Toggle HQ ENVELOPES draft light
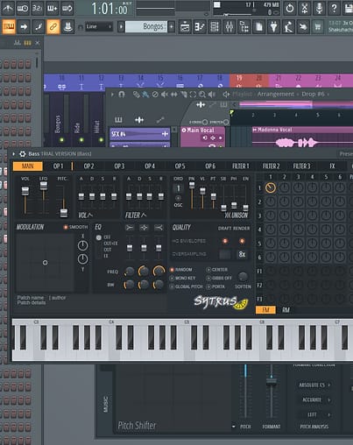 point(225,241)
